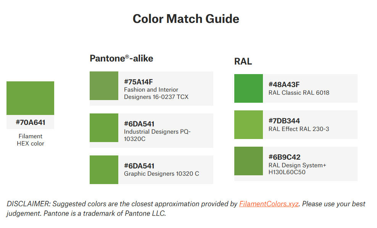Click the #7DB344 hex code label
This screenshot has width=377, height=228.
(284, 121)
